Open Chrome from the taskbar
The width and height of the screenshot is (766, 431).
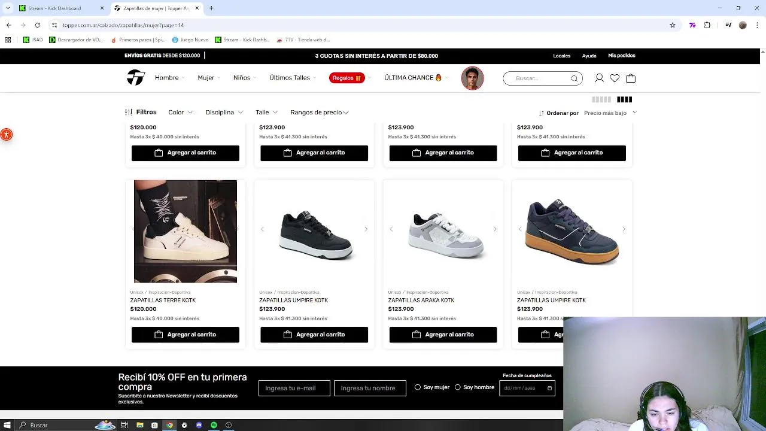[169, 425]
